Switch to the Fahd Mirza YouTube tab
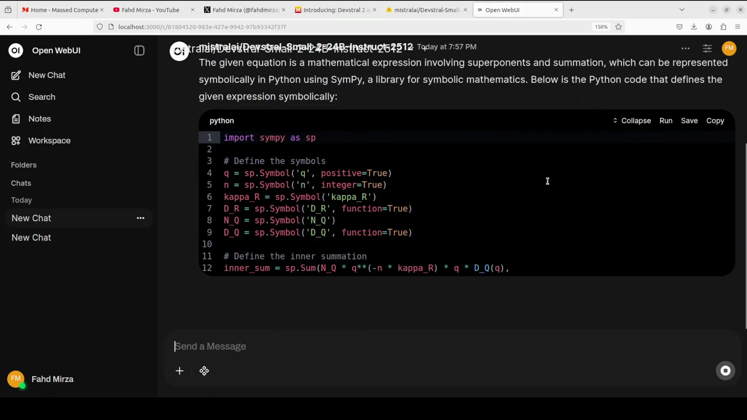Screen dimensions: 747x420 point(150,10)
